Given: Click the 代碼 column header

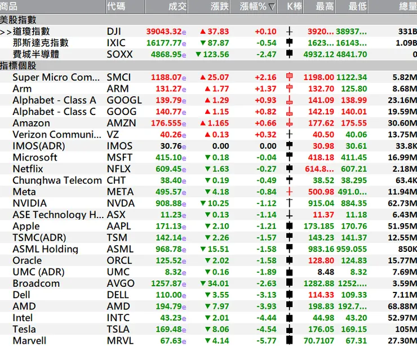Looking at the screenshot, I should (126, 6).
